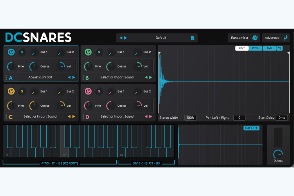Click waveform end marker flag
The image size is (294, 196).
point(289,53)
